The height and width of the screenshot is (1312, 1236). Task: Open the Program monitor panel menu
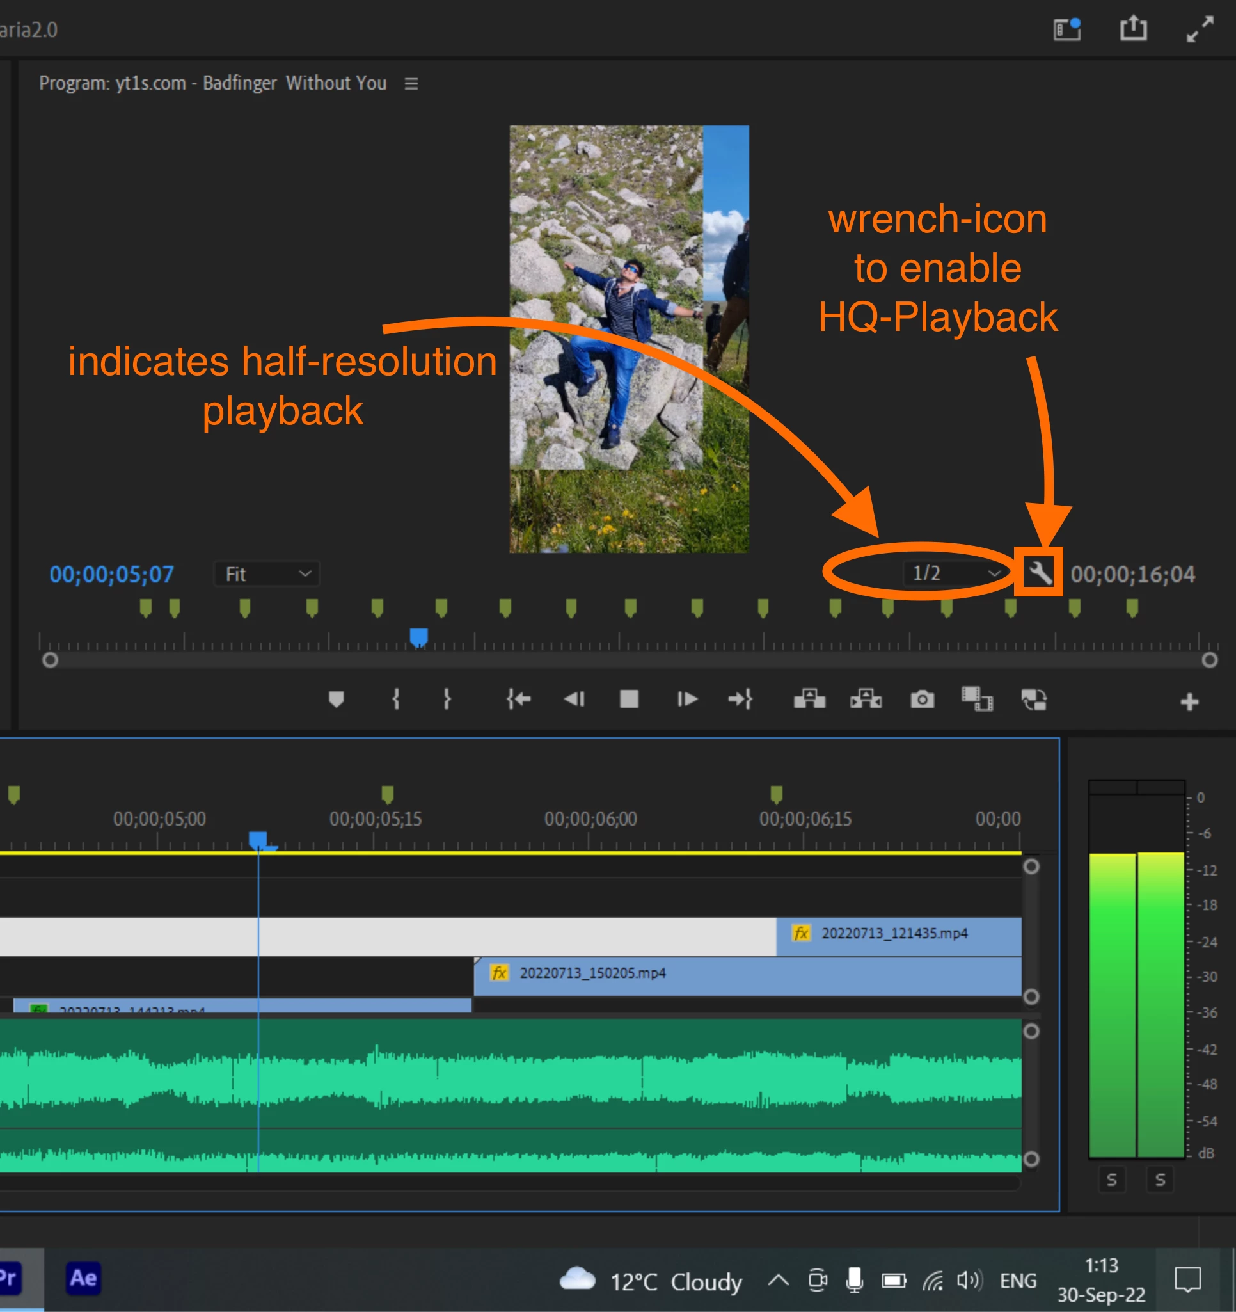click(x=411, y=84)
